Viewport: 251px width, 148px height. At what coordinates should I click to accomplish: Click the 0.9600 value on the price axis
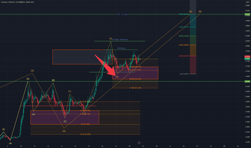[x=247, y=5]
